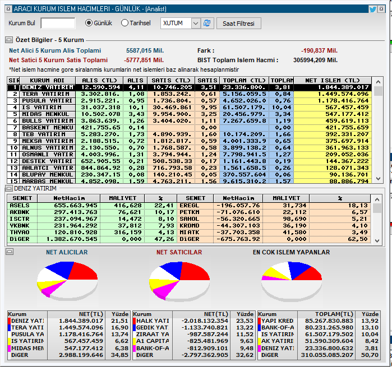Image resolution: width=392 pixels, height=367 pixels.
Task: Click red swatch beside DENIZ YATI in net buyers legend
Action: [x=9, y=321]
